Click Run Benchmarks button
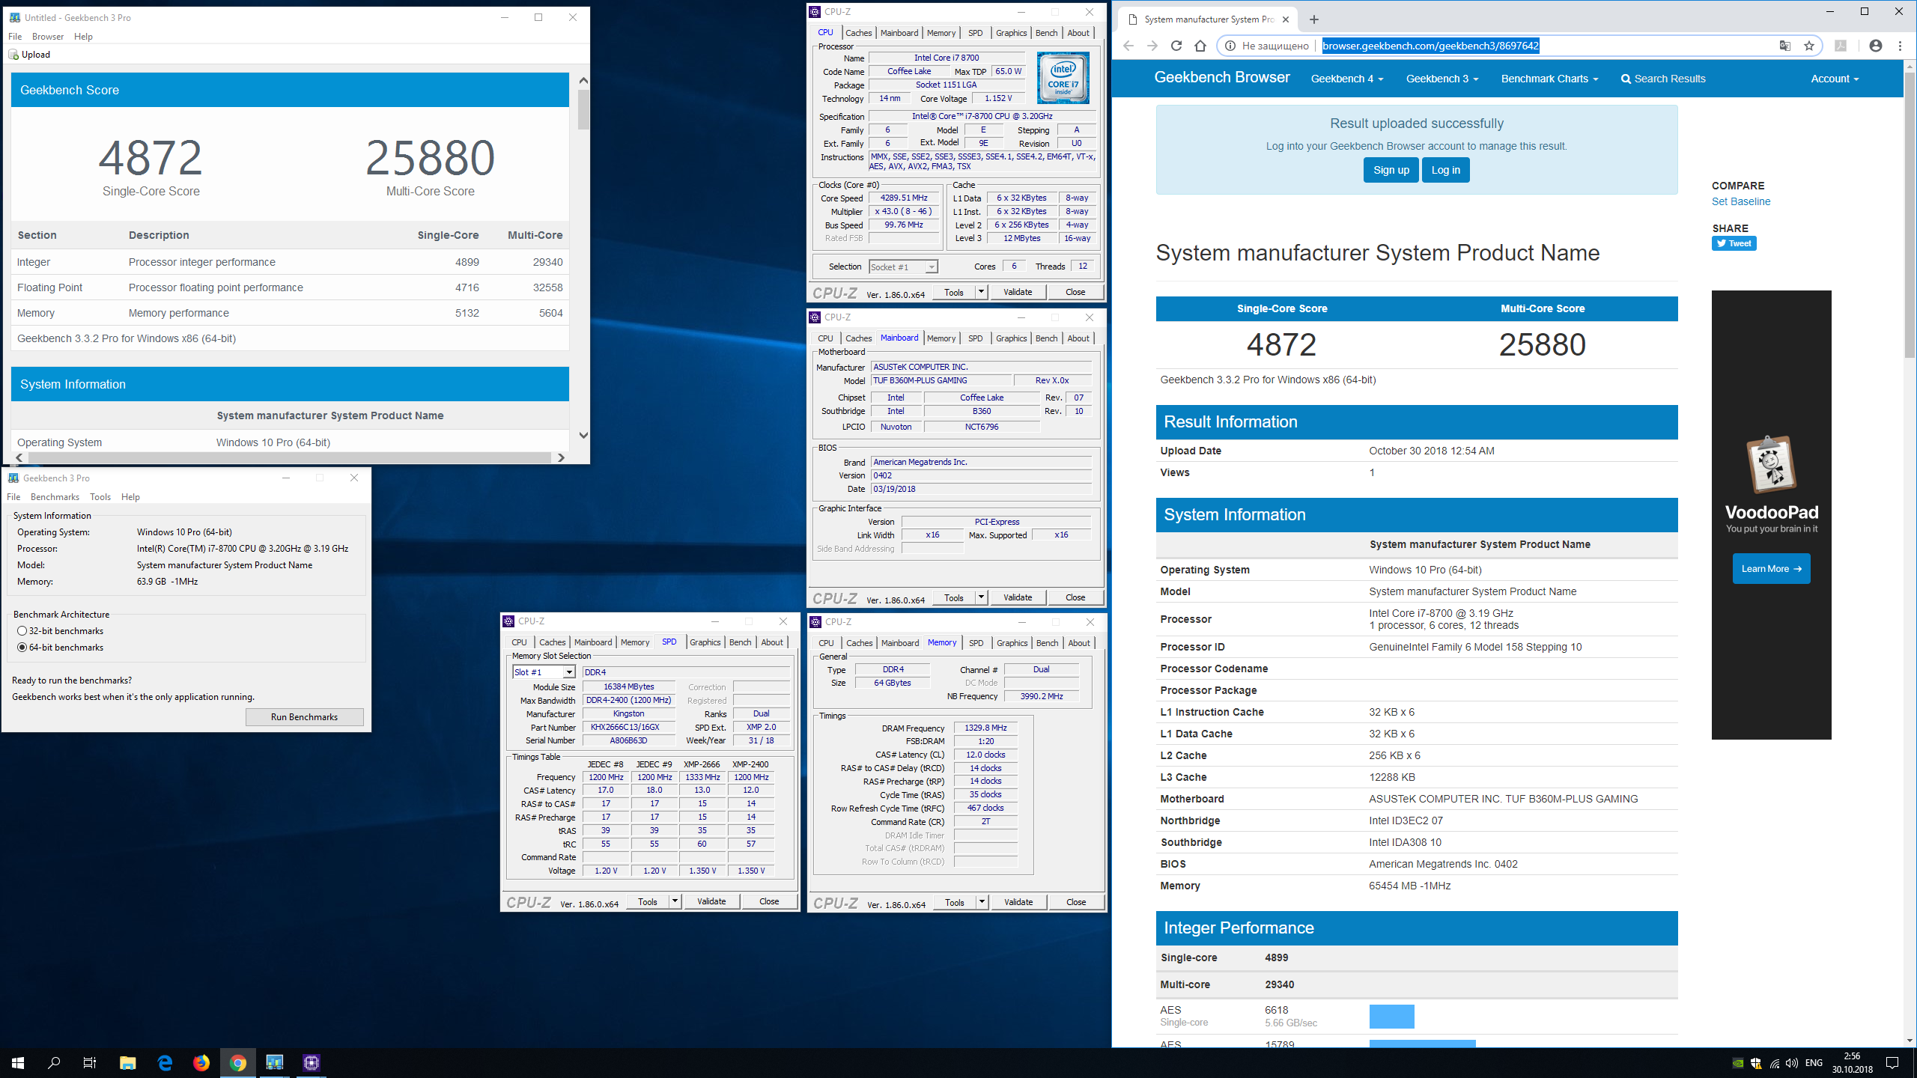The width and height of the screenshot is (1917, 1078). click(304, 717)
